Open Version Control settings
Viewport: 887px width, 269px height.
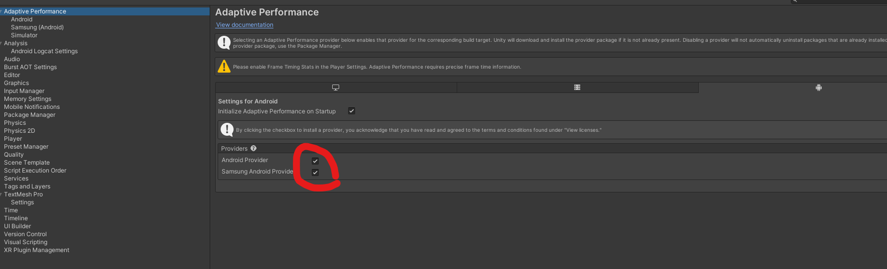pyautogui.click(x=25, y=234)
